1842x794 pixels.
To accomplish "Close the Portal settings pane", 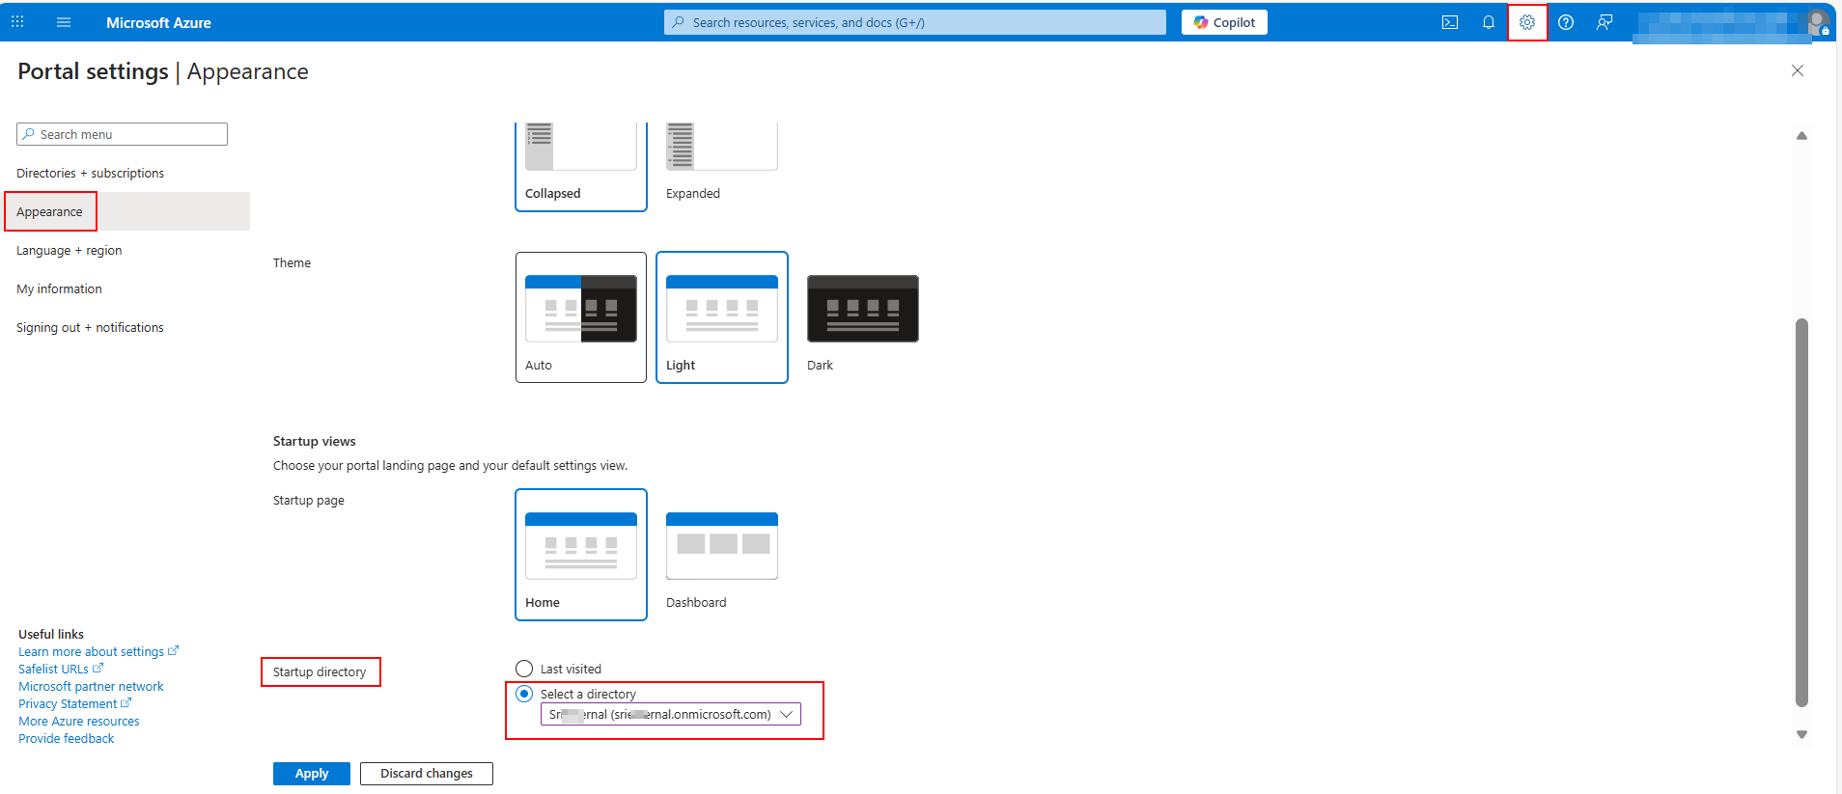I will [1798, 70].
